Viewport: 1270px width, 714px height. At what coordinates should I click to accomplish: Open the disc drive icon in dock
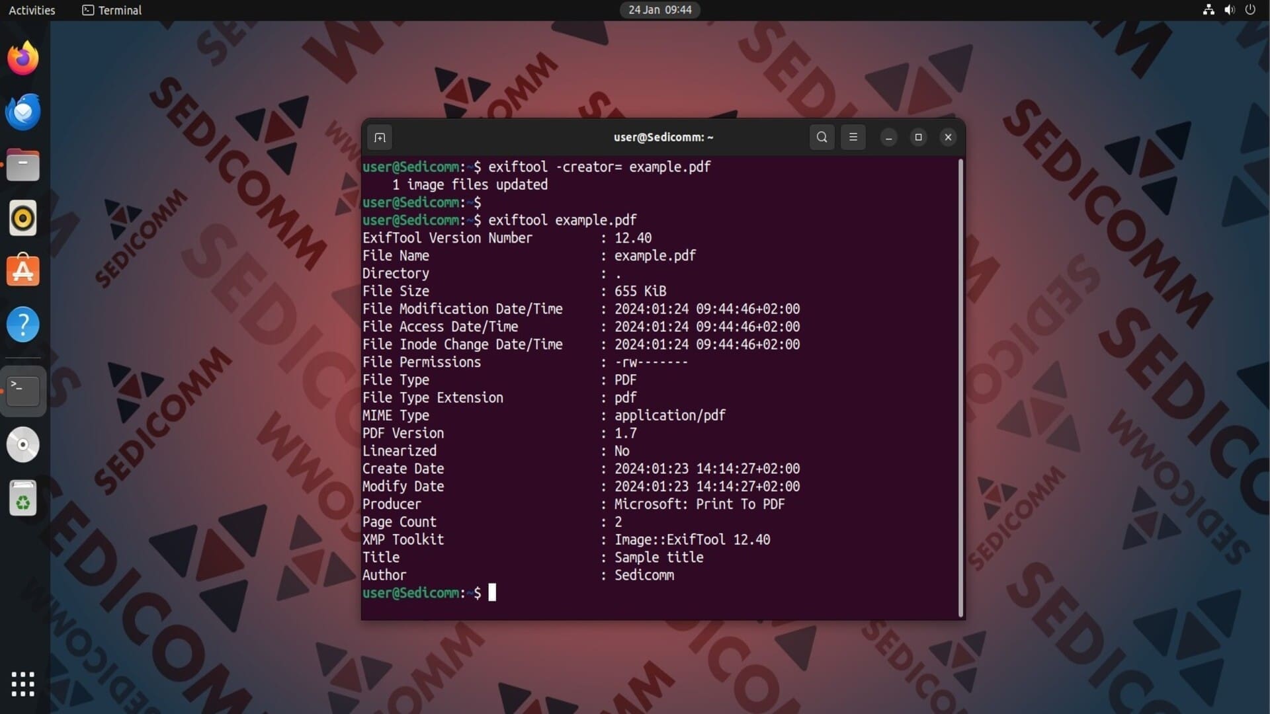click(23, 444)
